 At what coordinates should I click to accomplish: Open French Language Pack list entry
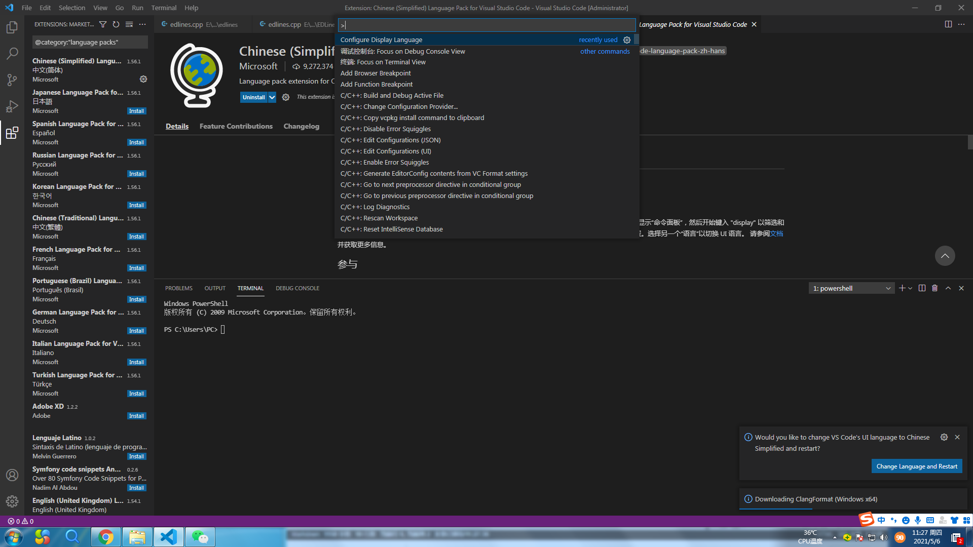coord(89,258)
